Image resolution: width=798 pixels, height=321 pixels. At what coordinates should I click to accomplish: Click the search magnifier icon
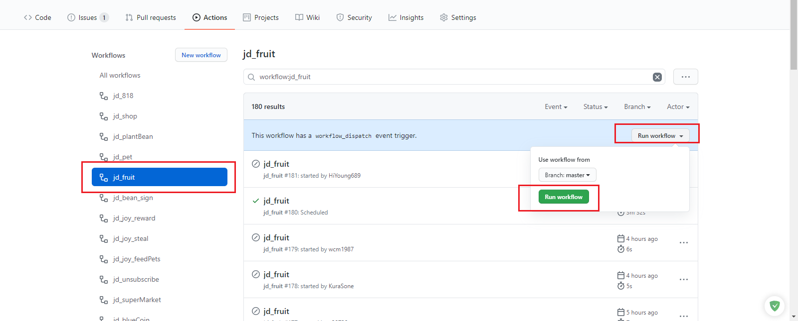click(x=251, y=77)
